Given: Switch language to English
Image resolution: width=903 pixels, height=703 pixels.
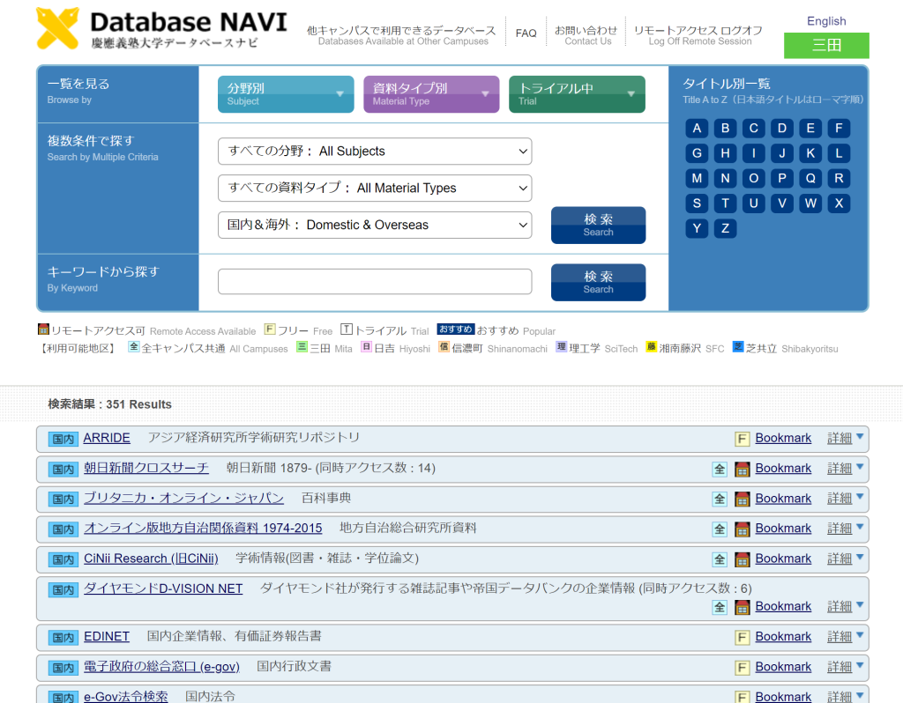Looking at the screenshot, I should (826, 21).
